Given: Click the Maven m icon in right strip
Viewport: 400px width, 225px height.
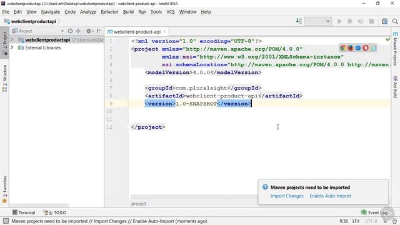Looking at the screenshot, I should pyautogui.click(x=395, y=34).
